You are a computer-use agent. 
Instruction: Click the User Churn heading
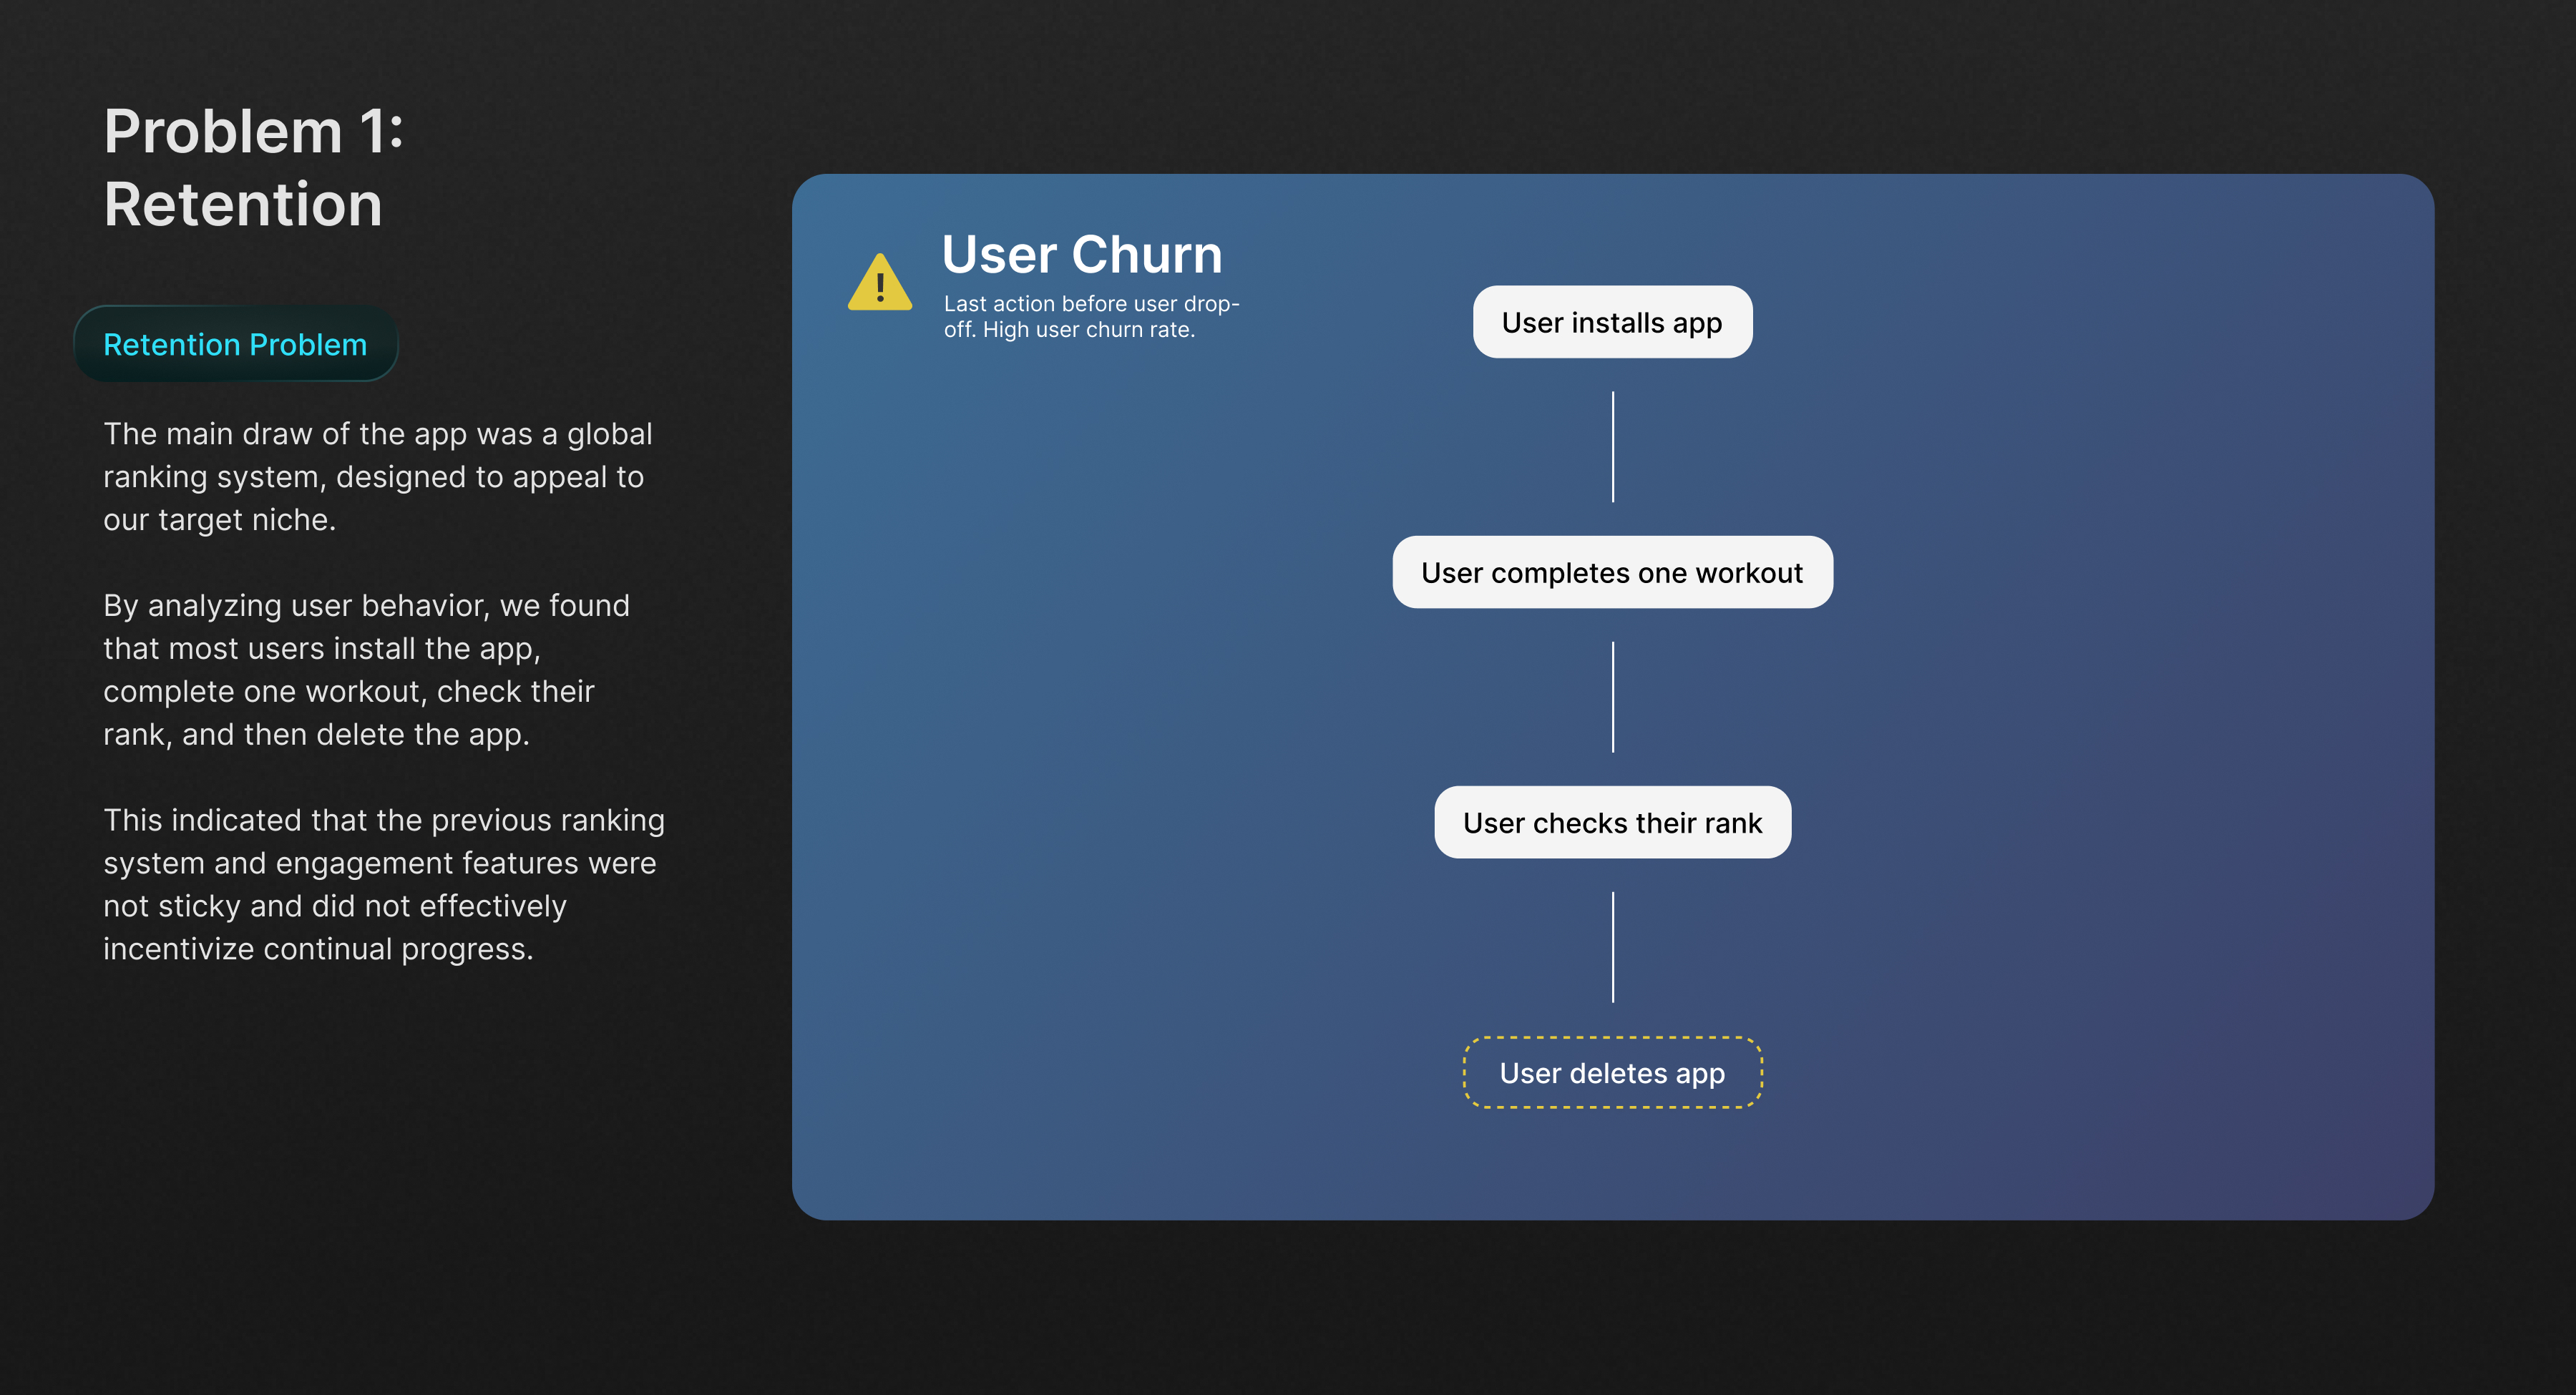1081,254
